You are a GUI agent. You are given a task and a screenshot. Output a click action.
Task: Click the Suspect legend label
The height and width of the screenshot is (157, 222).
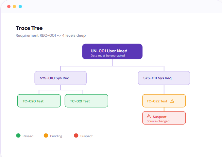pos(86,136)
